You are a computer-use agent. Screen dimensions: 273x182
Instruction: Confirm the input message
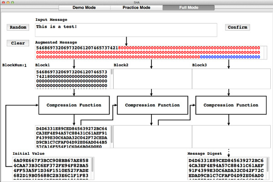[x=238, y=27]
